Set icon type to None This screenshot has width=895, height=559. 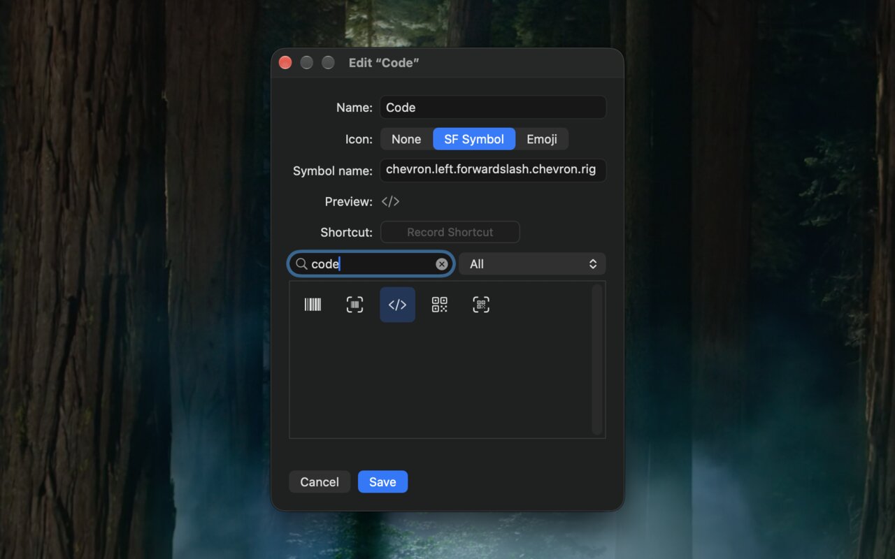coord(406,139)
